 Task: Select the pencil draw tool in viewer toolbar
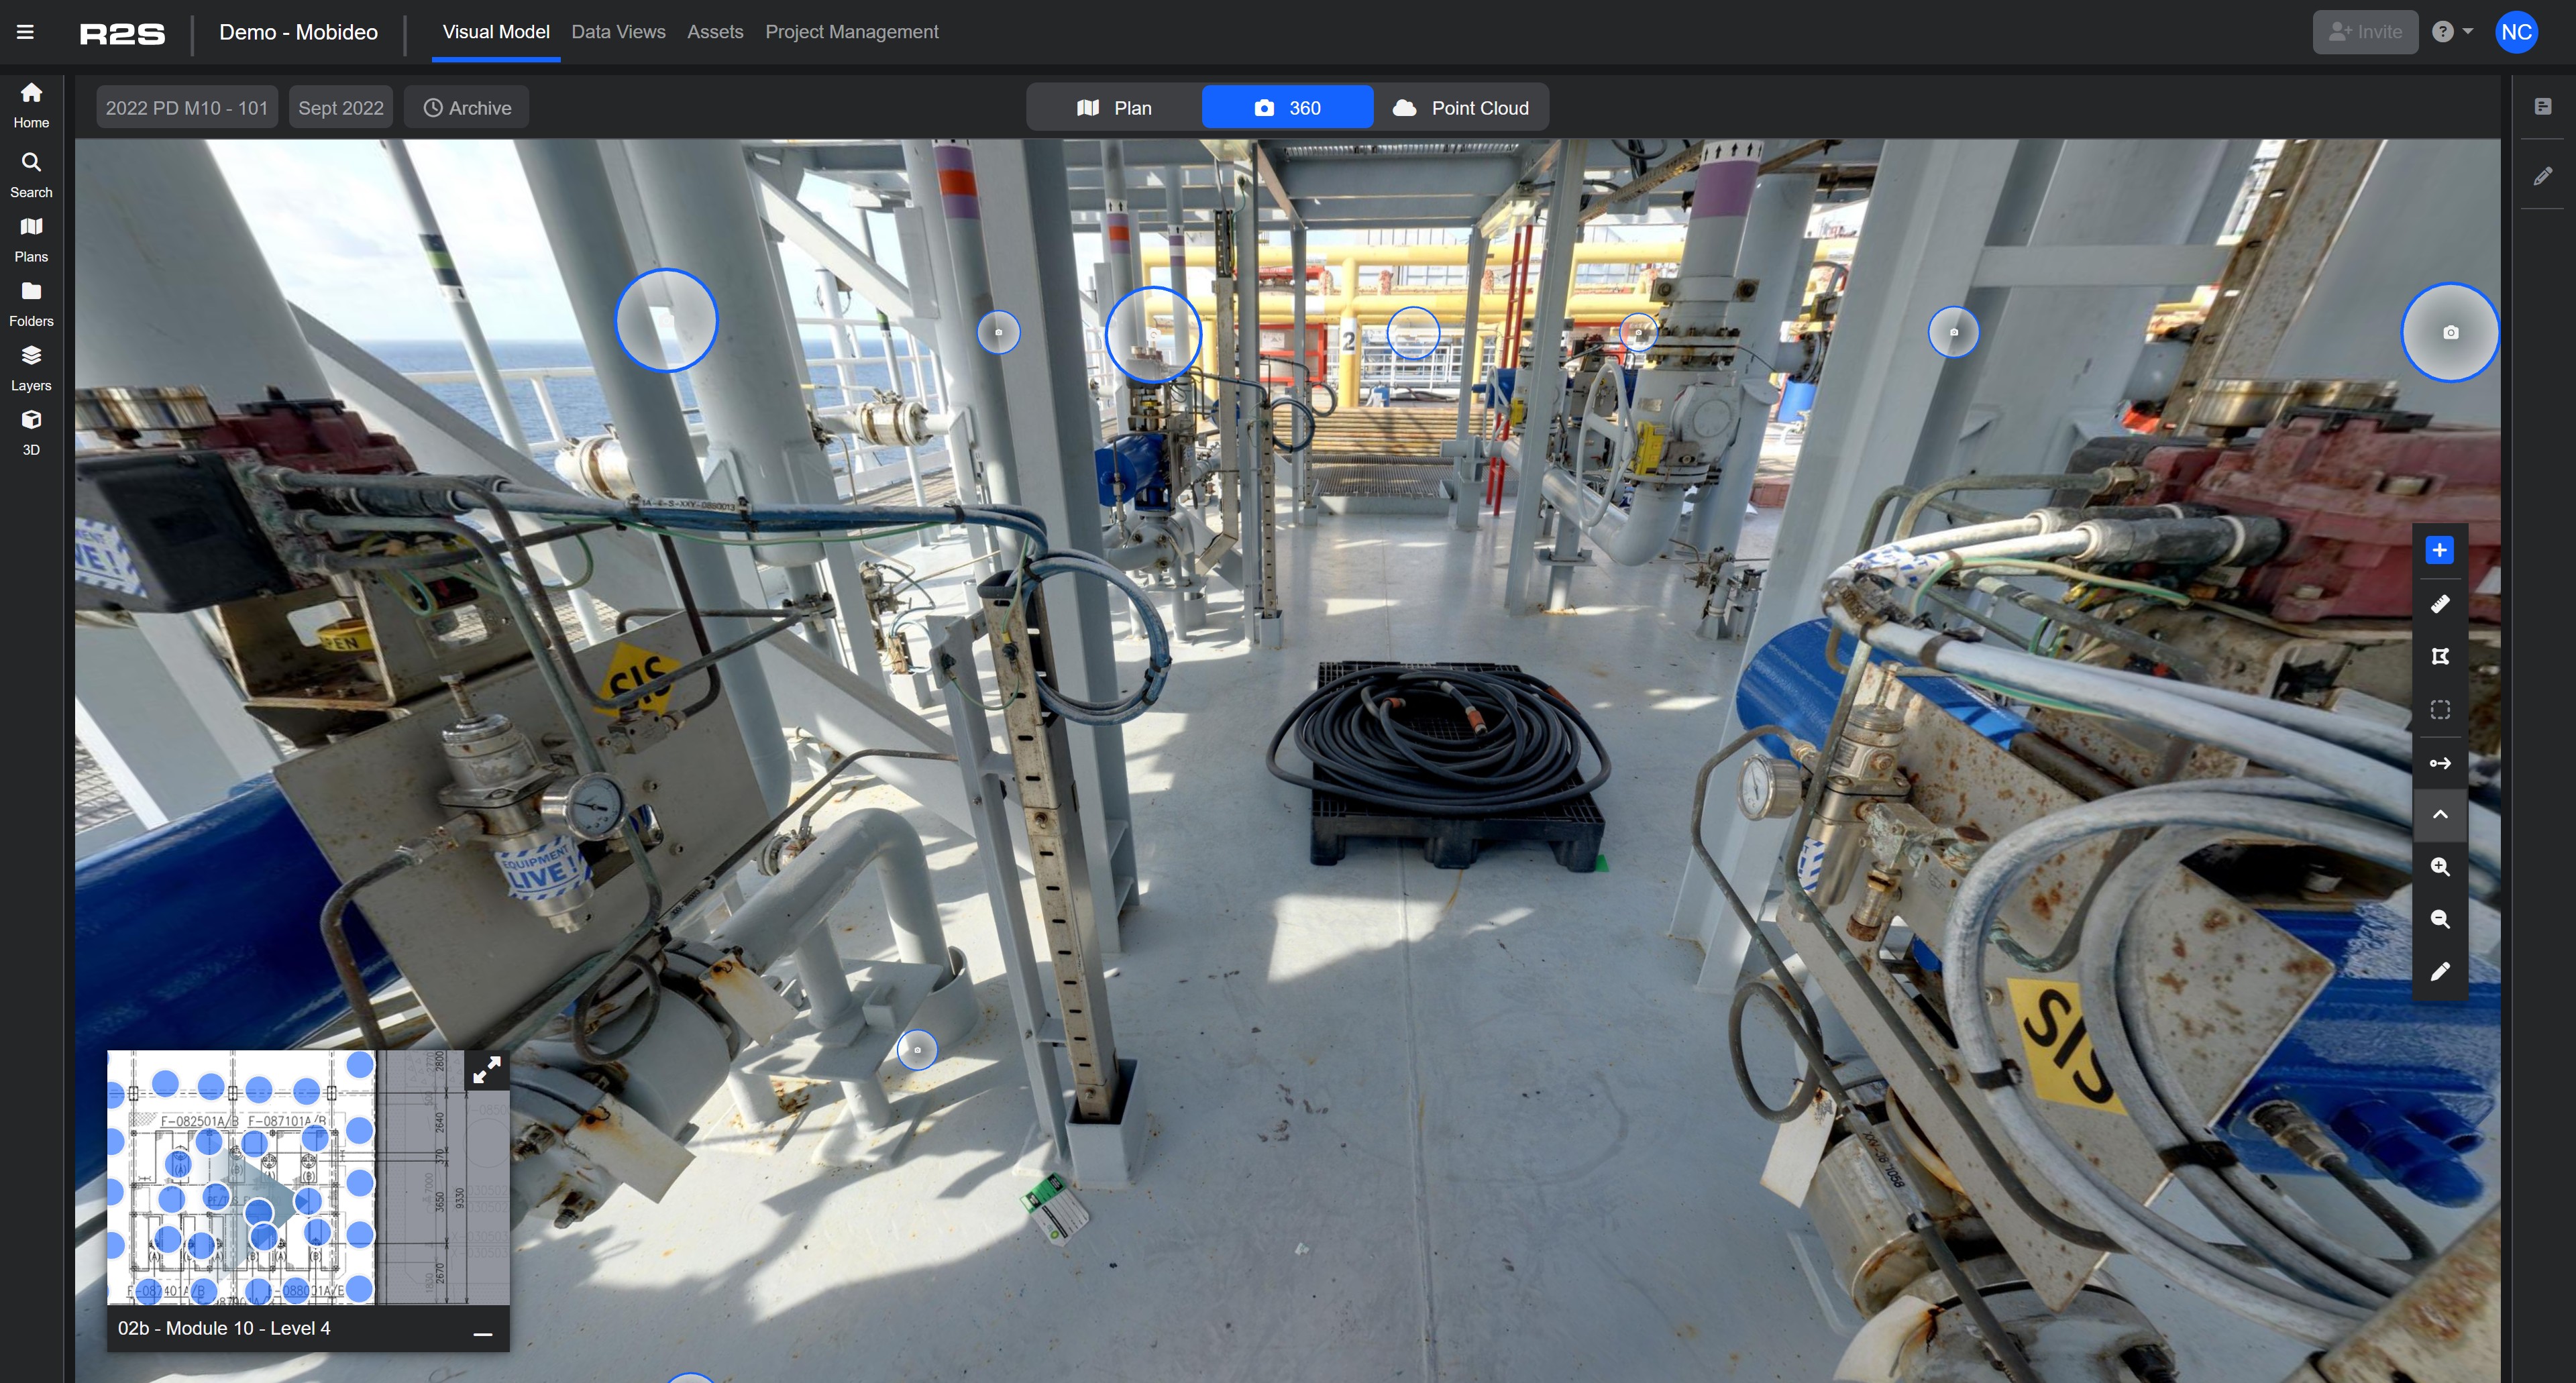2440,972
